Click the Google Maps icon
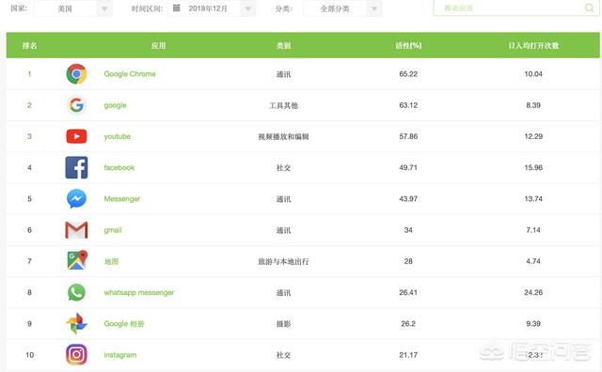The image size is (602, 372). tap(77, 260)
